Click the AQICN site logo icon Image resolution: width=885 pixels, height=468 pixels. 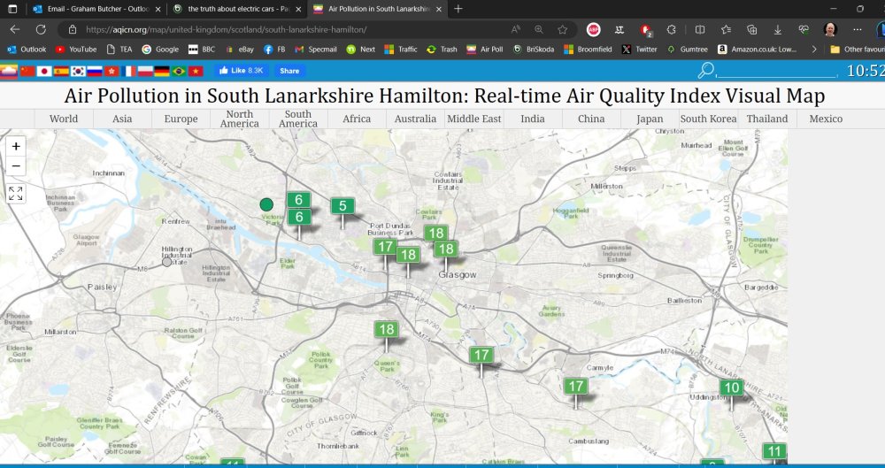[9, 71]
